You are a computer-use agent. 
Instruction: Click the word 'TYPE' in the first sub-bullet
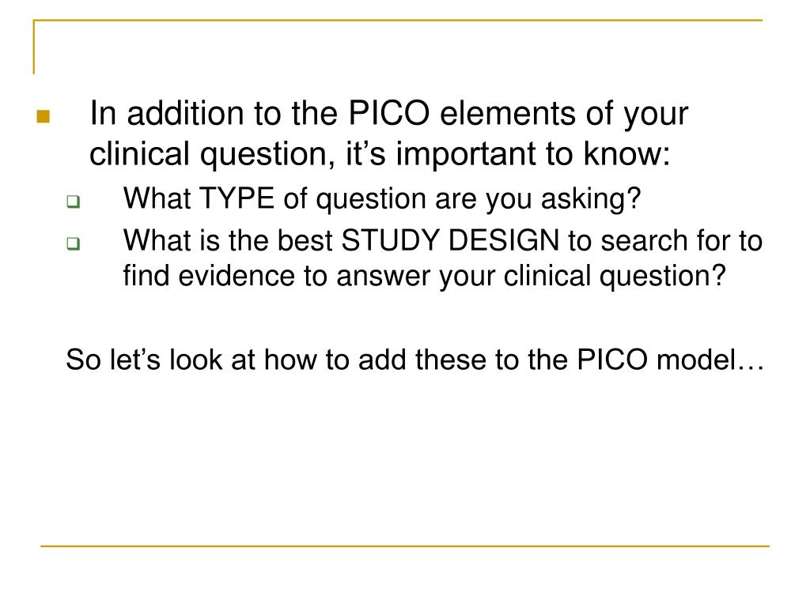237,198
